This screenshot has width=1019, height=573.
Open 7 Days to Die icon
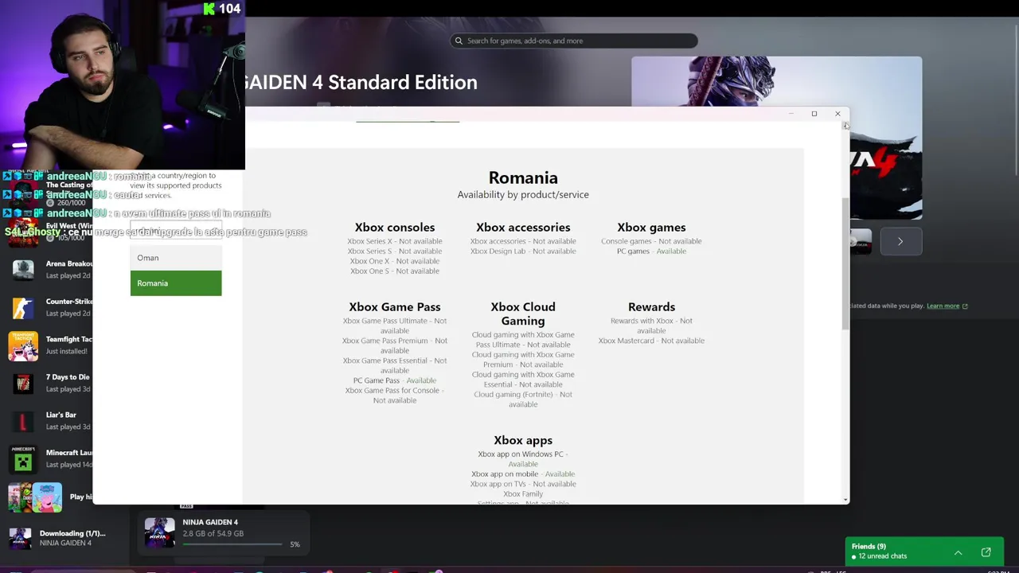23,383
